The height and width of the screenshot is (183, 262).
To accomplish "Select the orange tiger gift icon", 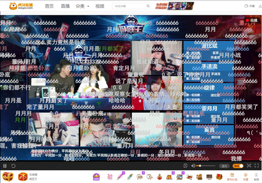I will tap(170, 176).
